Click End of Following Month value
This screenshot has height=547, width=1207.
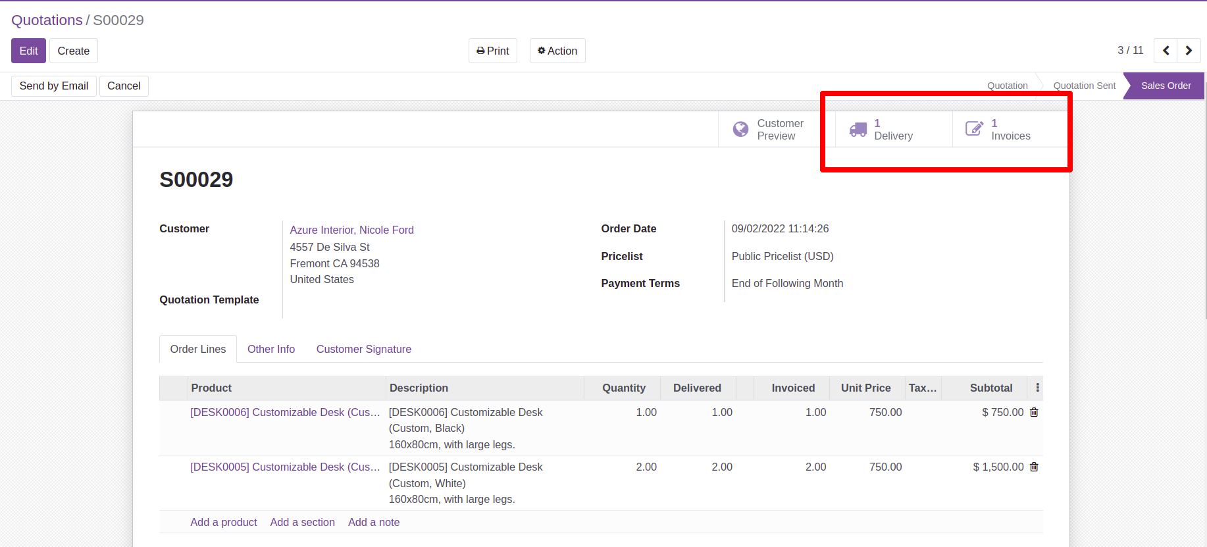pos(787,283)
